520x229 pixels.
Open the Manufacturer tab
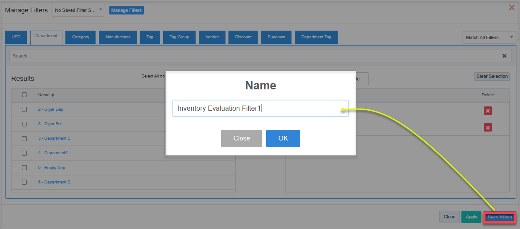tap(118, 37)
